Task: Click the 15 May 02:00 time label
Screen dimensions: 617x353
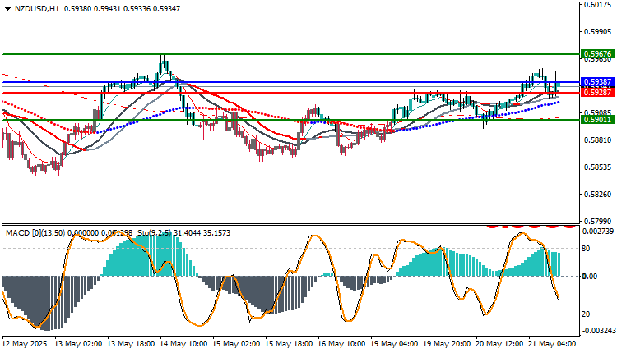Action: (236, 344)
